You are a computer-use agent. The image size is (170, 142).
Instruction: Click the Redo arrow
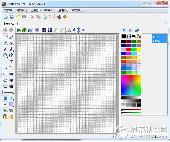pos(11,30)
